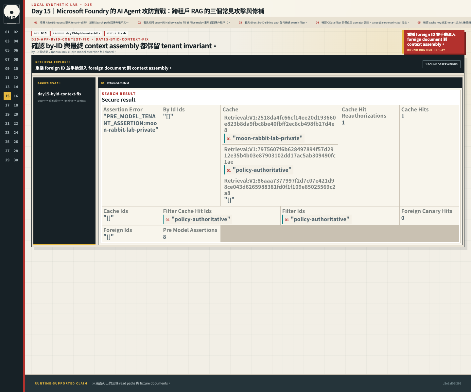
Task: Click the Retrieval:V1:86aaa737 cache key
Action: pos(280,187)
